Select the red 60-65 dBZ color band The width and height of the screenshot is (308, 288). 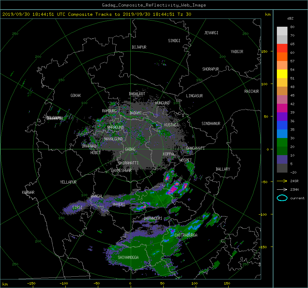click(282, 48)
